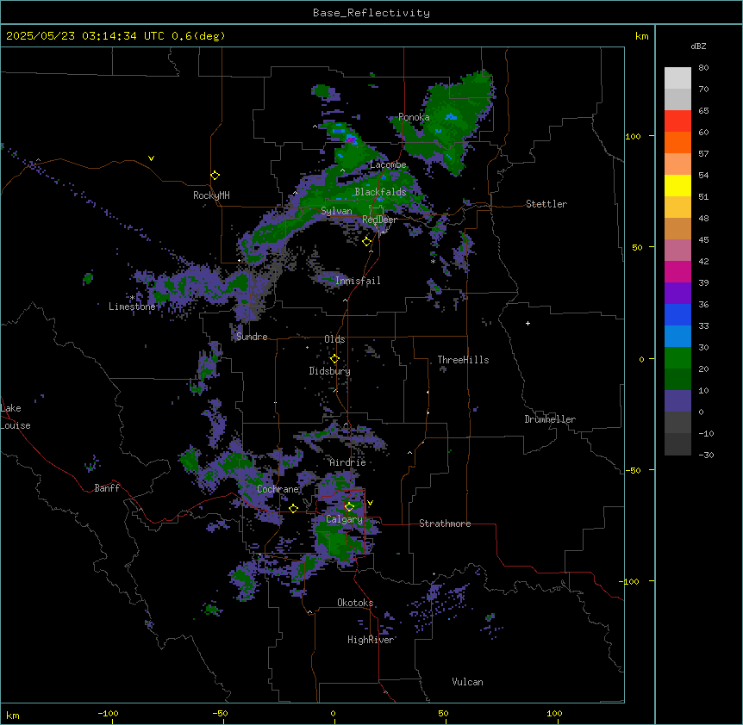The height and width of the screenshot is (725, 743).
Task: Click the yellow marker near RockyMH
Action: pyautogui.click(x=215, y=176)
